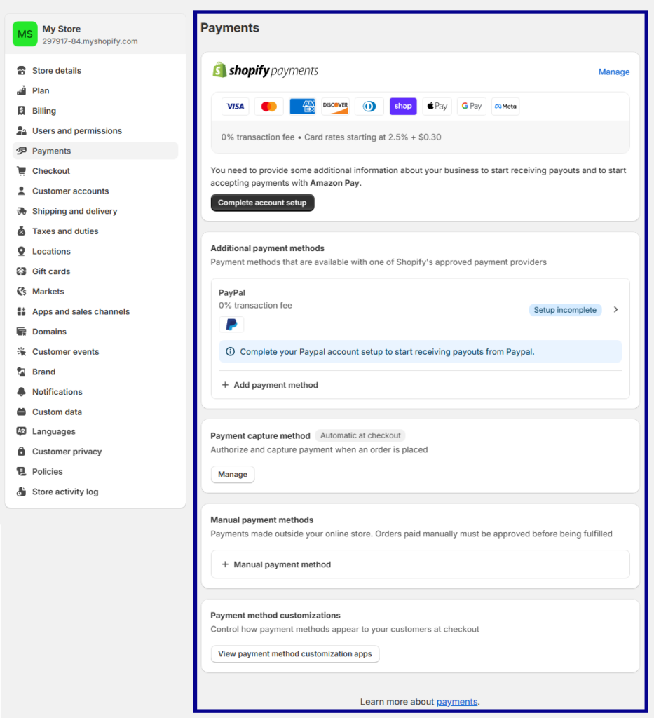Click the Gift cards icon
Image resolution: width=654 pixels, height=718 pixels.
[x=21, y=271]
